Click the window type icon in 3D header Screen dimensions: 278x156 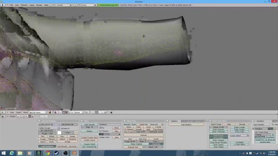click(x=3, y=112)
